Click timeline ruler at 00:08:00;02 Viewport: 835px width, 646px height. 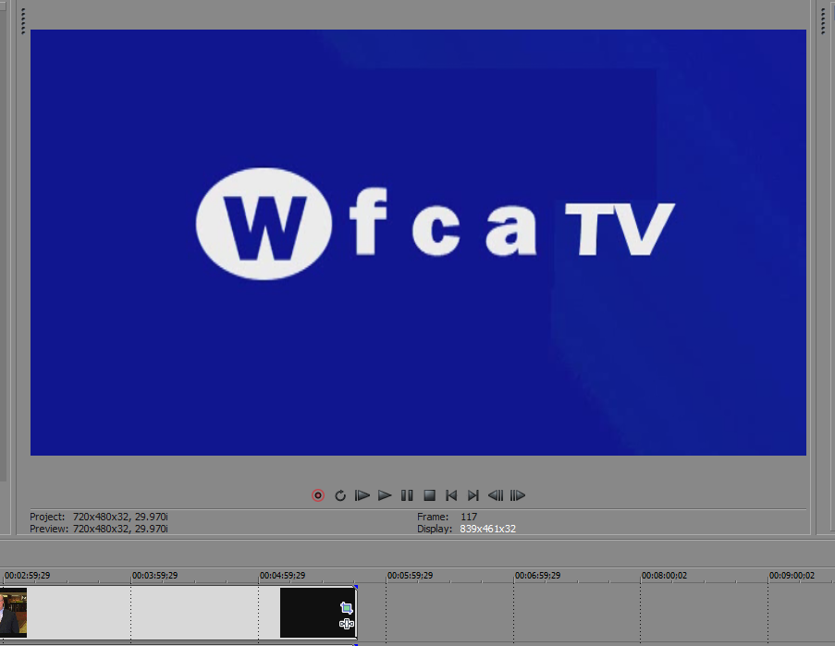click(x=664, y=575)
